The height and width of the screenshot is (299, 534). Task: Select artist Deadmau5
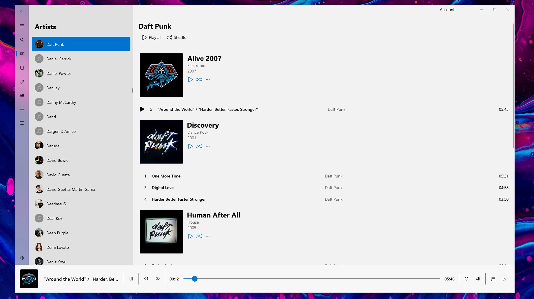click(81, 204)
